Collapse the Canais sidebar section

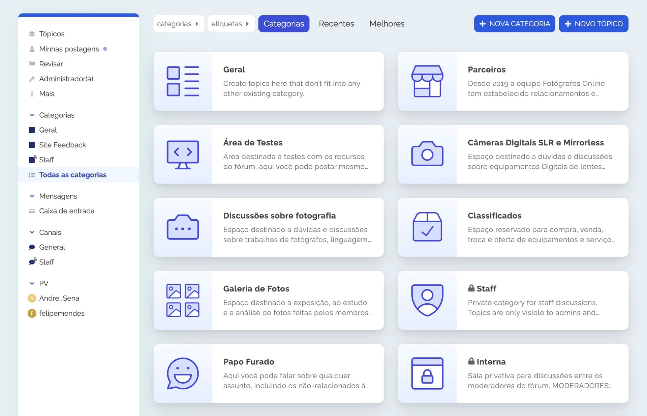pos(32,232)
